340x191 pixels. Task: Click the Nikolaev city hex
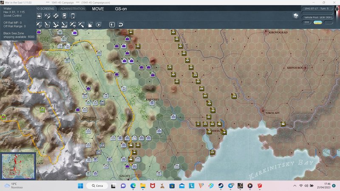click(x=262, y=111)
